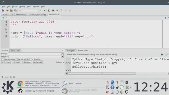Open the Window menu
The height and width of the screenshot is (95, 169).
click(x=36, y=7)
